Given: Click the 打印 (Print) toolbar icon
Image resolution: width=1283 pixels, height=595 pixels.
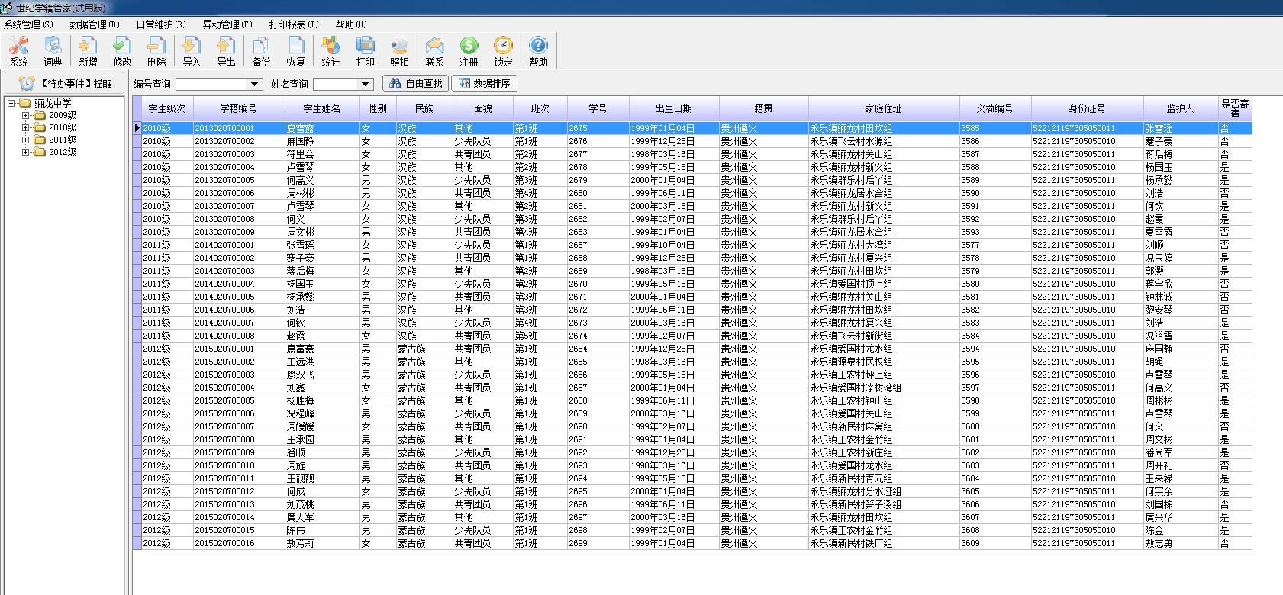Looking at the screenshot, I should (x=366, y=50).
